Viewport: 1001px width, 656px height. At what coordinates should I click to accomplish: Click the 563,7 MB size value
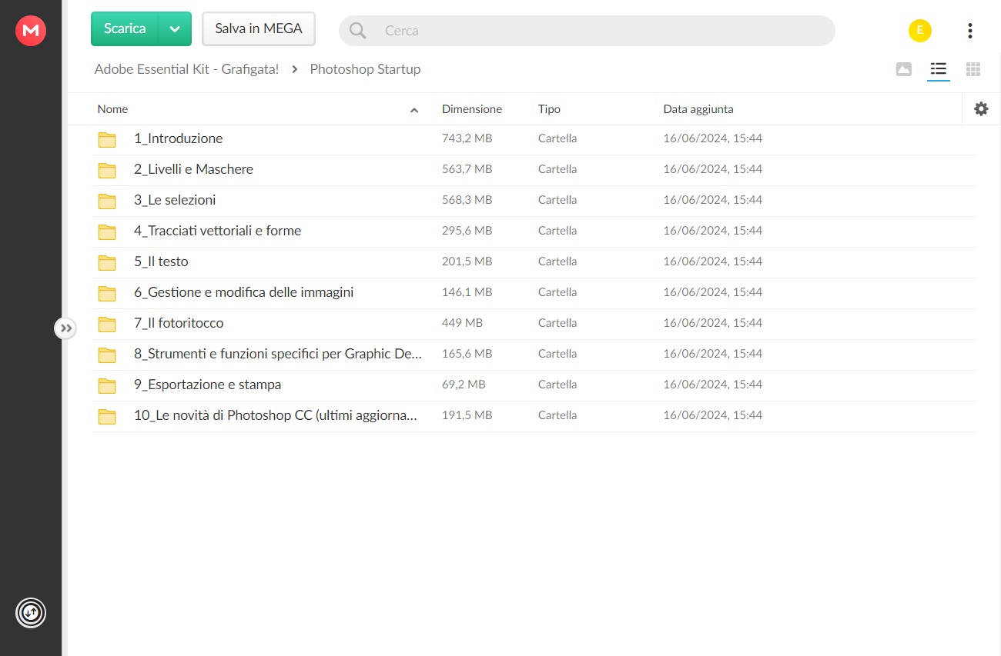467,169
